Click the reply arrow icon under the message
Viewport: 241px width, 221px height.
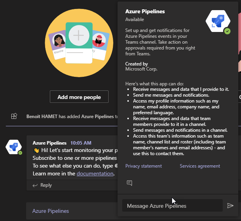[35, 185]
